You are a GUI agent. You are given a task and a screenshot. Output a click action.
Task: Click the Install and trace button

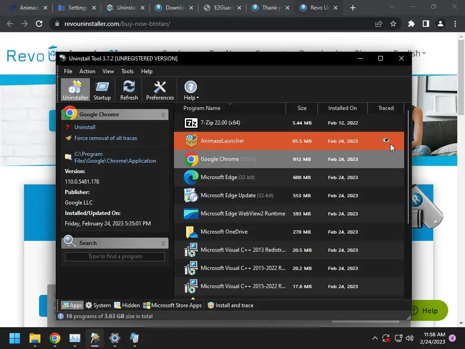[230, 305]
